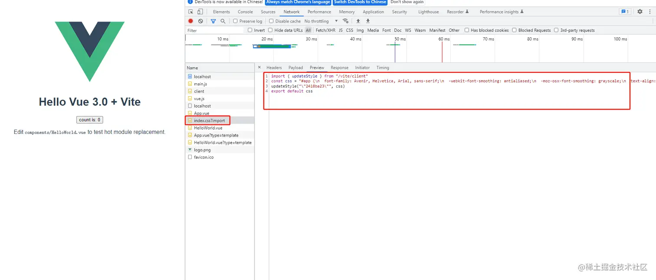Check Hide data URLs checkbox
The width and height of the screenshot is (656, 280).
270,30
